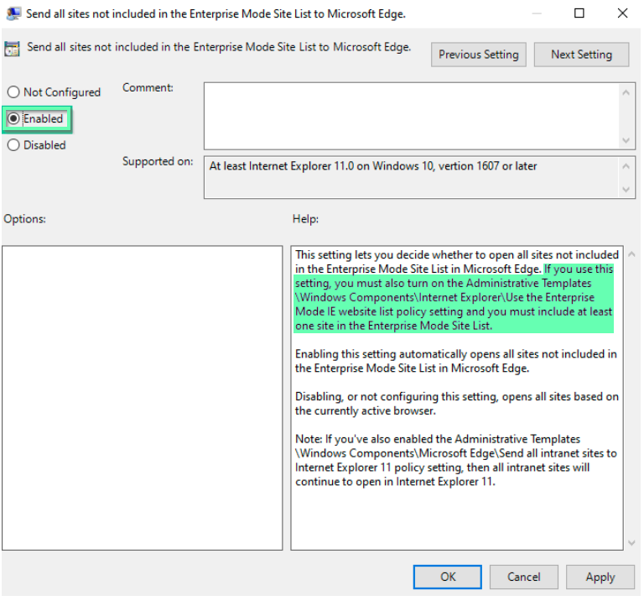Click the Supported on scroll up arrow
This screenshot has width=644, height=601.
click(x=627, y=165)
